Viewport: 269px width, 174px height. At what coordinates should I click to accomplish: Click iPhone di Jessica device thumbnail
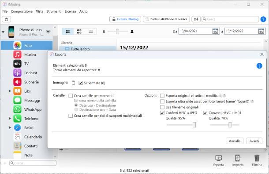pyautogui.click(x=11, y=32)
